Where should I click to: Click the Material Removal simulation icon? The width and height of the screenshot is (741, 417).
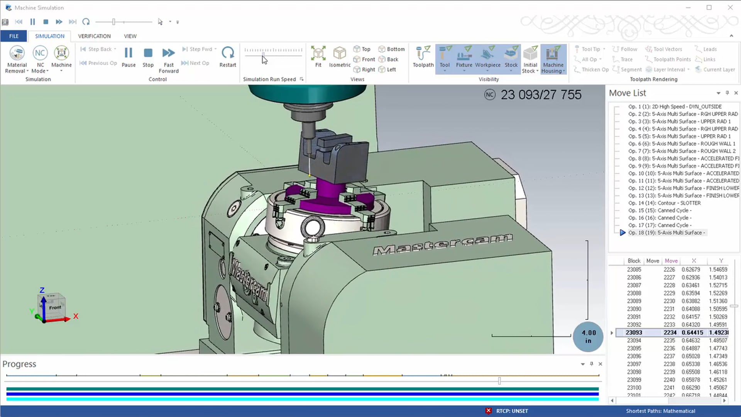click(x=17, y=53)
